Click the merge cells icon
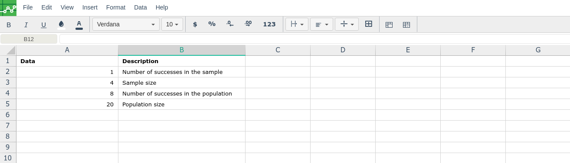570x163 pixels. coord(369,24)
